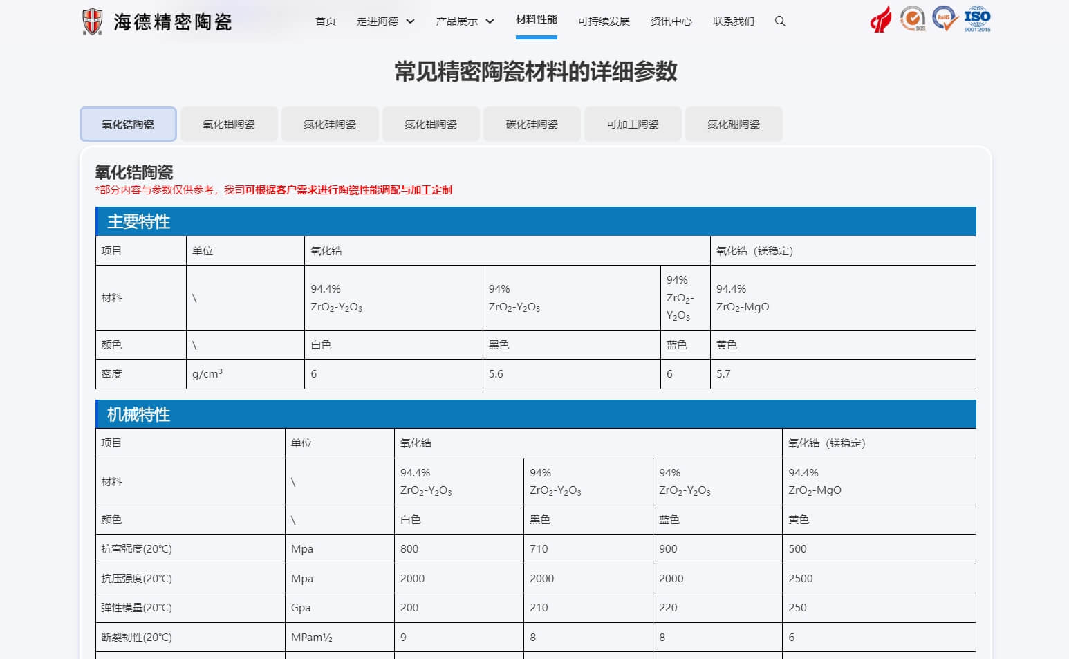Screen dimensions: 1069x659
Task: Click the RoHS certification badge
Action: coord(944,19)
